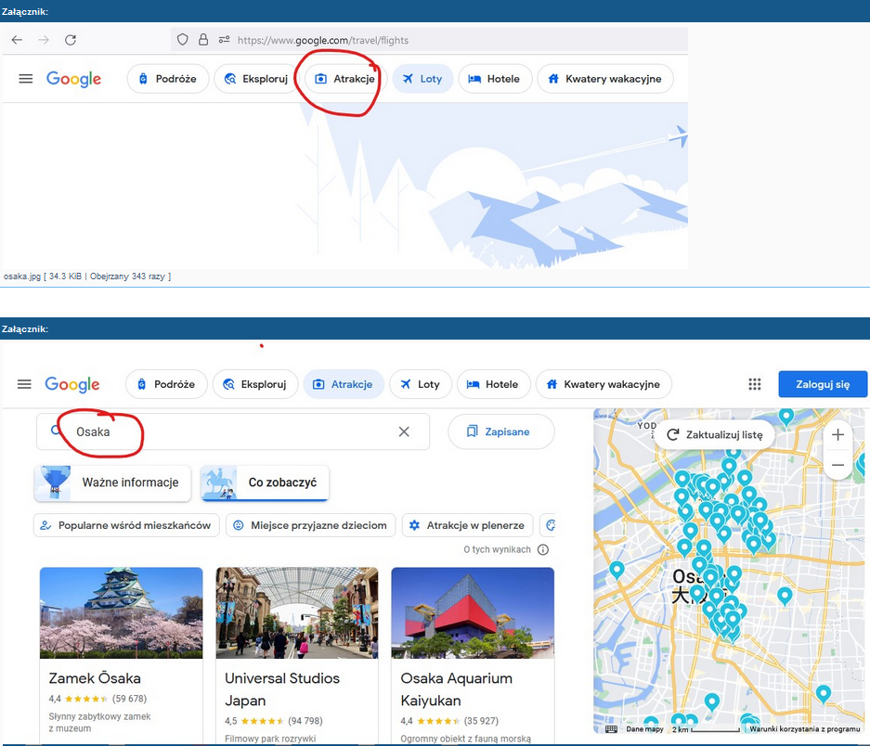Clear the Osaka search with the X icon

(404, 431)
